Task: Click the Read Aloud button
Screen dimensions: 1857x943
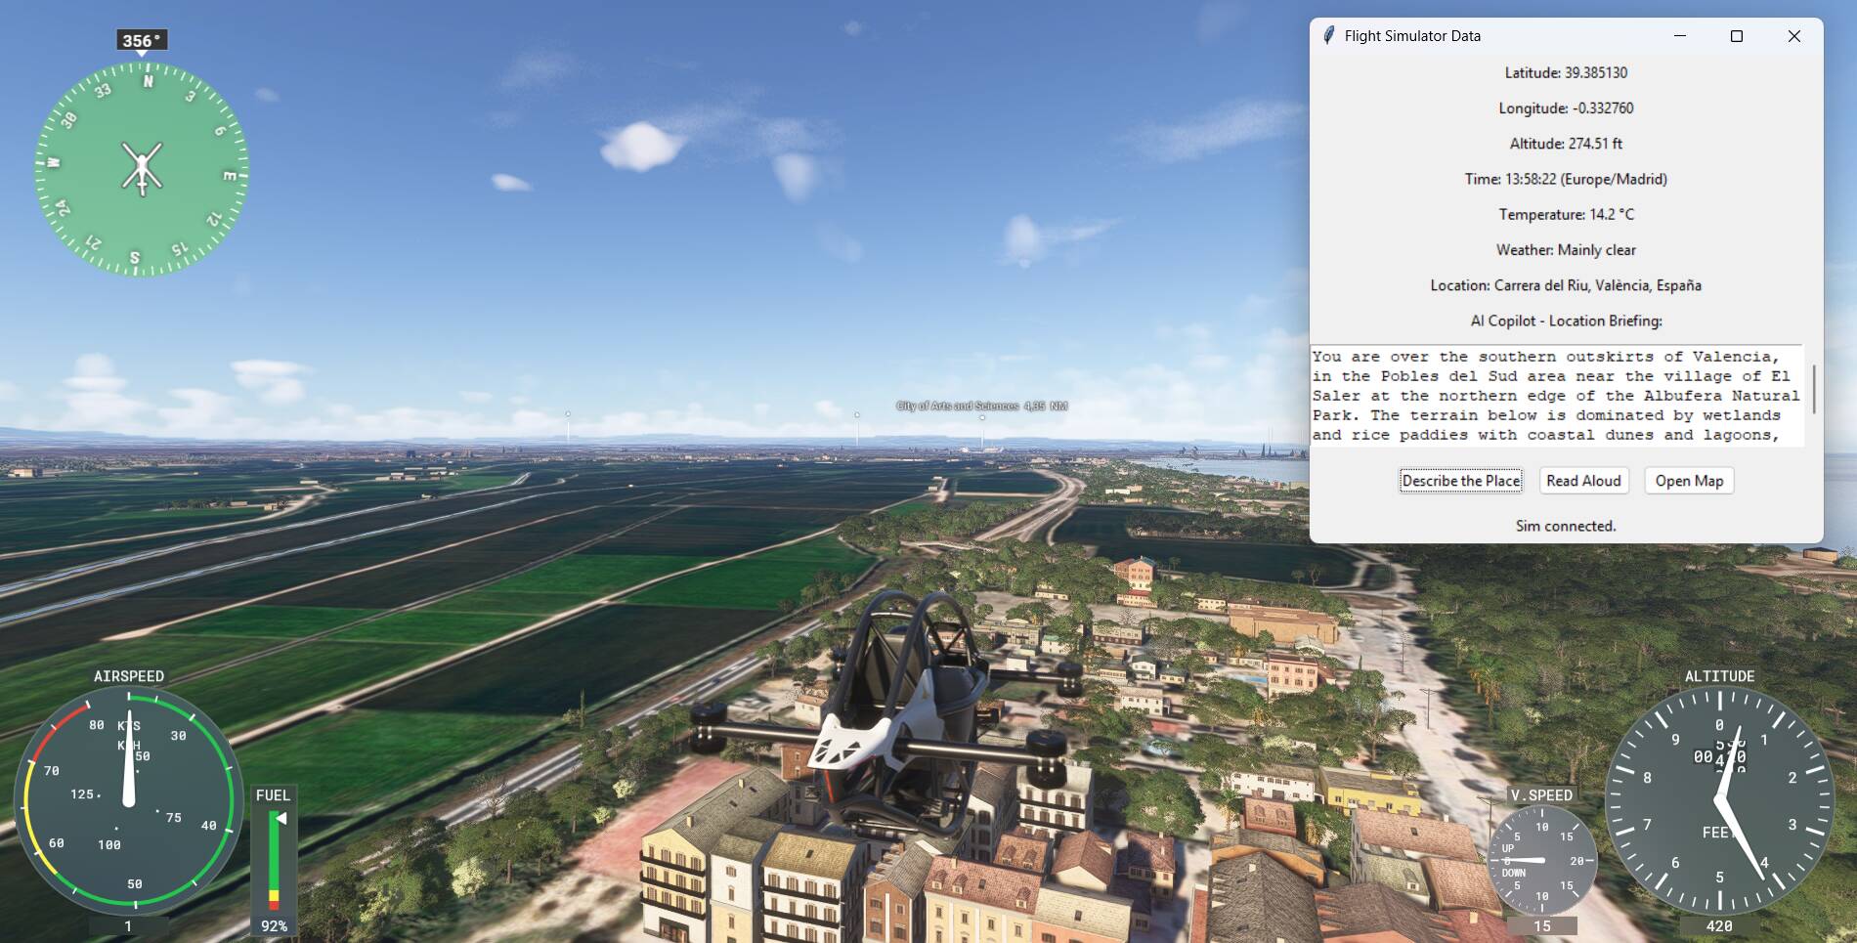Action: coord(1583,481)
